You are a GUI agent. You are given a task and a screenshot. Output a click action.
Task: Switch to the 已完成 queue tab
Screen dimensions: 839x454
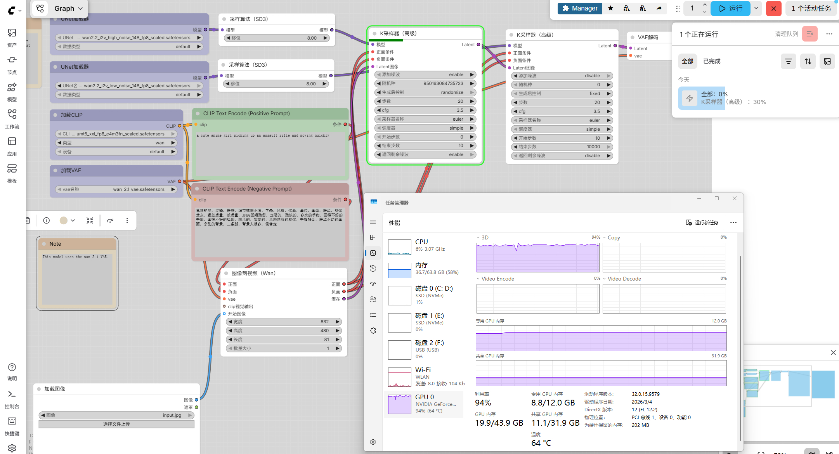coord(711,61)
